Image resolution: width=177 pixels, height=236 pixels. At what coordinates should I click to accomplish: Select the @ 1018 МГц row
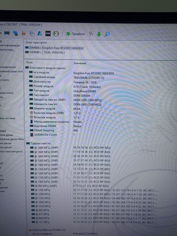click(x=94, y=206)
